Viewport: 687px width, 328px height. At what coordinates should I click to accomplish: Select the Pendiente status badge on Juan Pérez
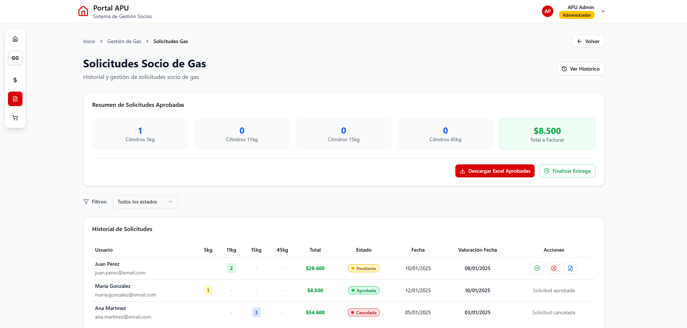[x=363, y=268]
